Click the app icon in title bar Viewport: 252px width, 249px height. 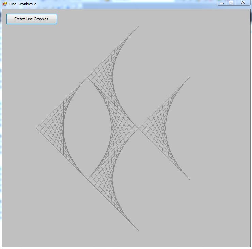pyautogui.click(x=5, y=4)
